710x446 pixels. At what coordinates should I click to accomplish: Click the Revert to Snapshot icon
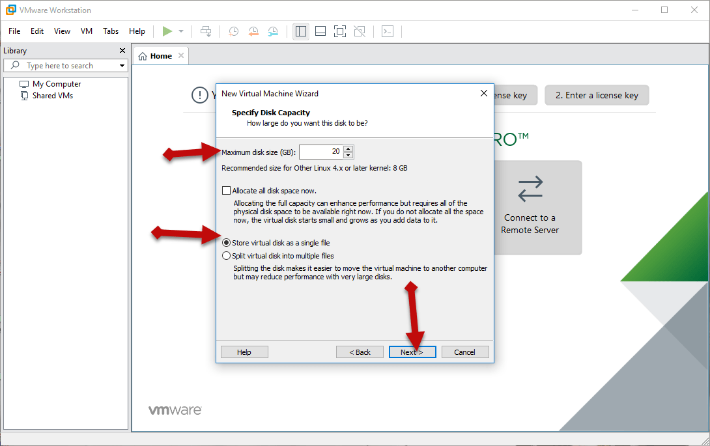click(x=253, y=31)
